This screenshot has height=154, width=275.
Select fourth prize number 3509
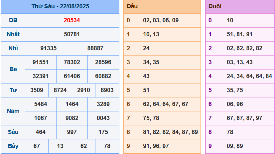(x=37, y=90)
